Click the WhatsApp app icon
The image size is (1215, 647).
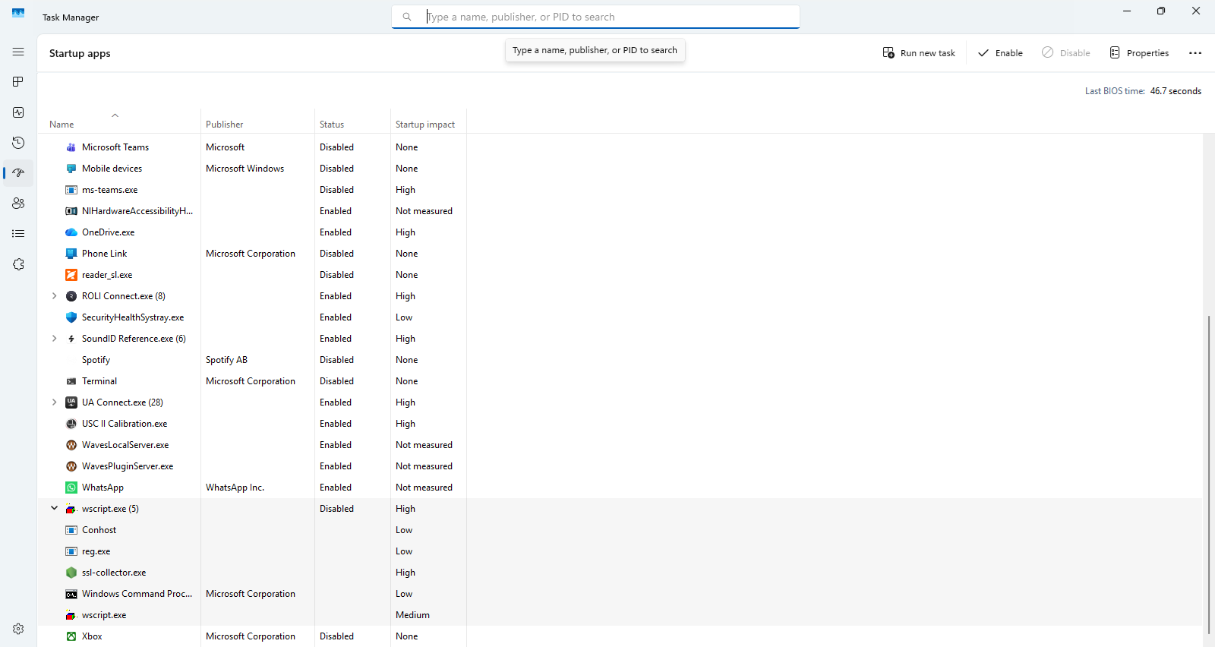[x=71, y=488]
